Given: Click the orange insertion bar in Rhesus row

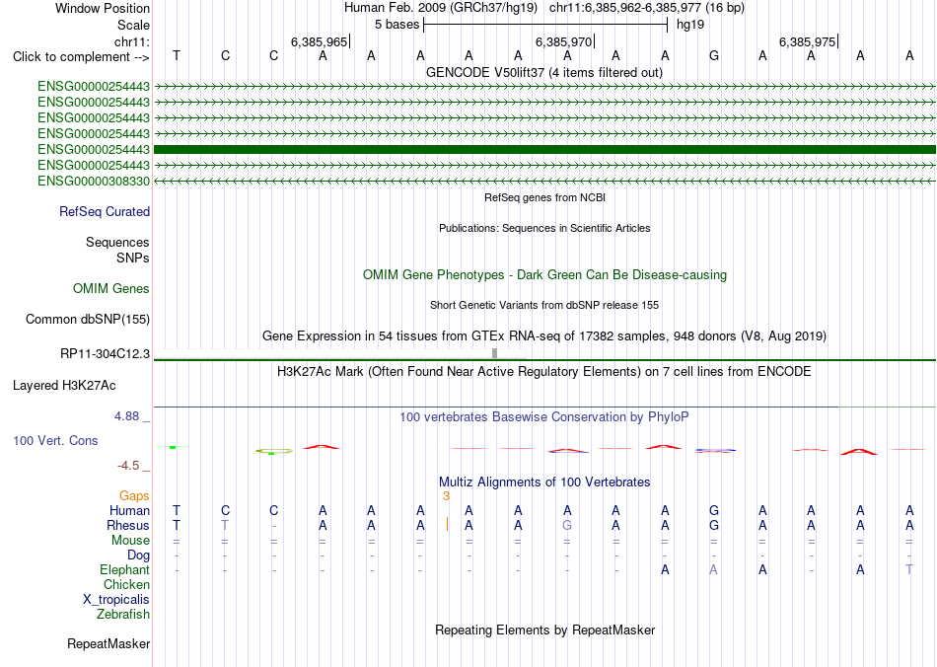Looking at the screenshot, I should click(x=447, y=525).
